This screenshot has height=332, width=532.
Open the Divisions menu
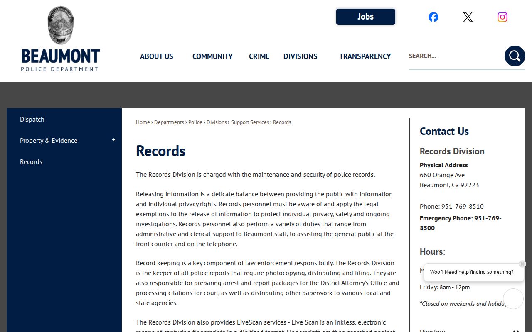[300, 56]
